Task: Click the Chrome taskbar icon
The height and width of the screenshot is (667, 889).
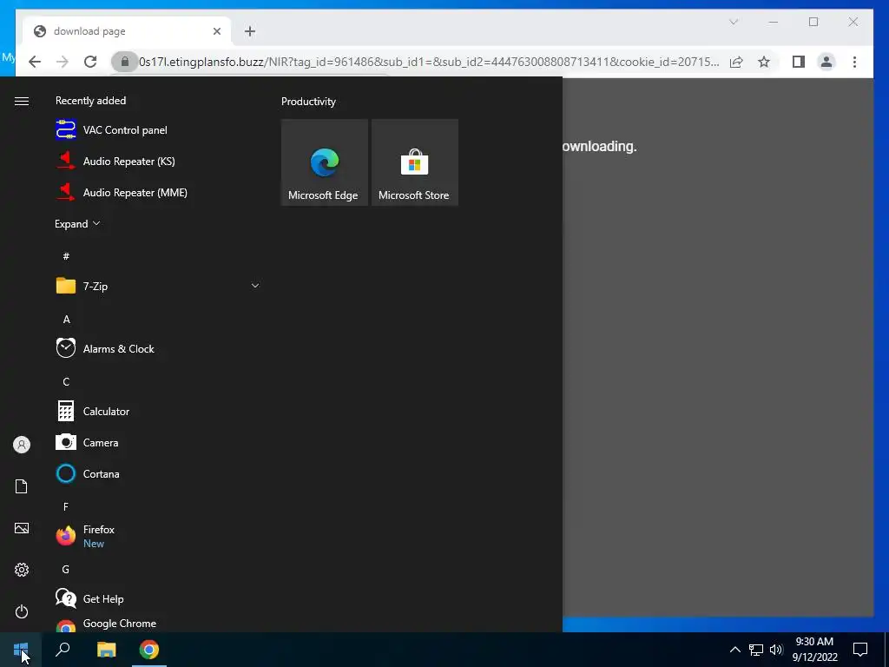Action: pyautogui.click(x=149, y=650)
